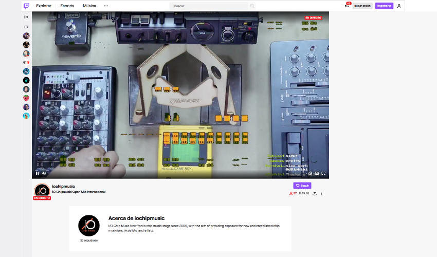
Task: Click the search magnifier icon
Action: (252, 6)
